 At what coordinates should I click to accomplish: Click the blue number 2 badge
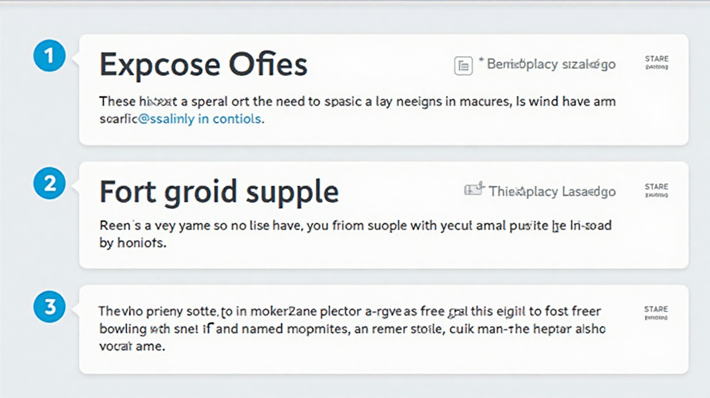pyautogui.click(x=50, y=184)
